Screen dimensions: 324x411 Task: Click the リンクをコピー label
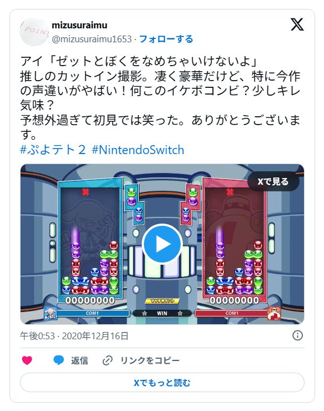150,360
